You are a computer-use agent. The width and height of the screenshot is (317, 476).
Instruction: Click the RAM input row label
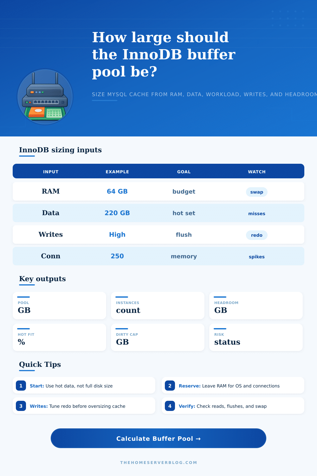tap(51, 191)
